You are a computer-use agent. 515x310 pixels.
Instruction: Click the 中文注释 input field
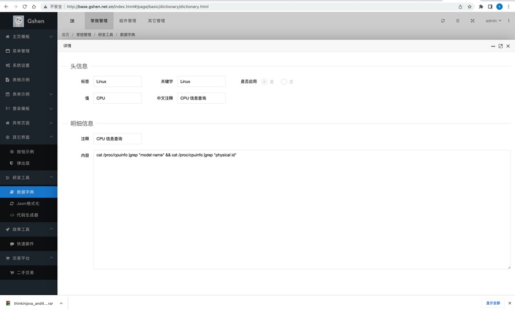[x=201, y=99]
